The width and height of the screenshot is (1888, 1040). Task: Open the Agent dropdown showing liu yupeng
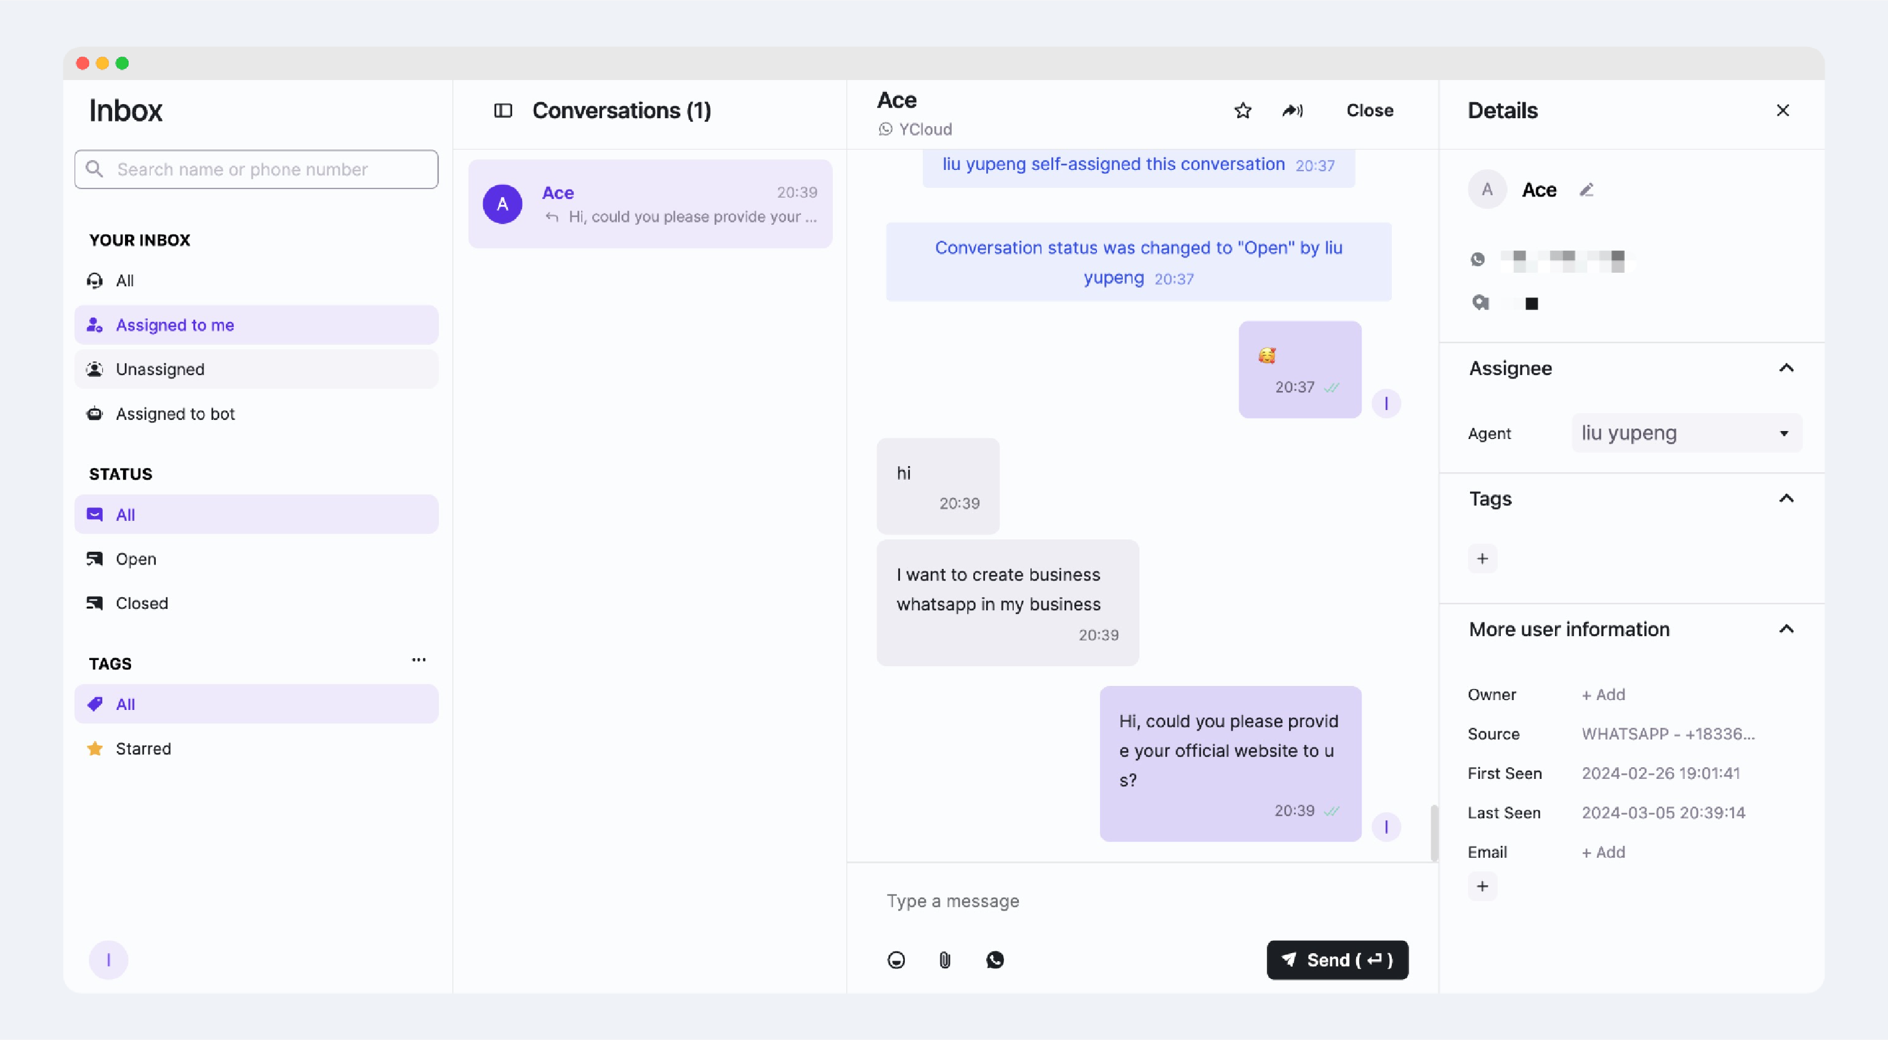tap(1685, 433)
